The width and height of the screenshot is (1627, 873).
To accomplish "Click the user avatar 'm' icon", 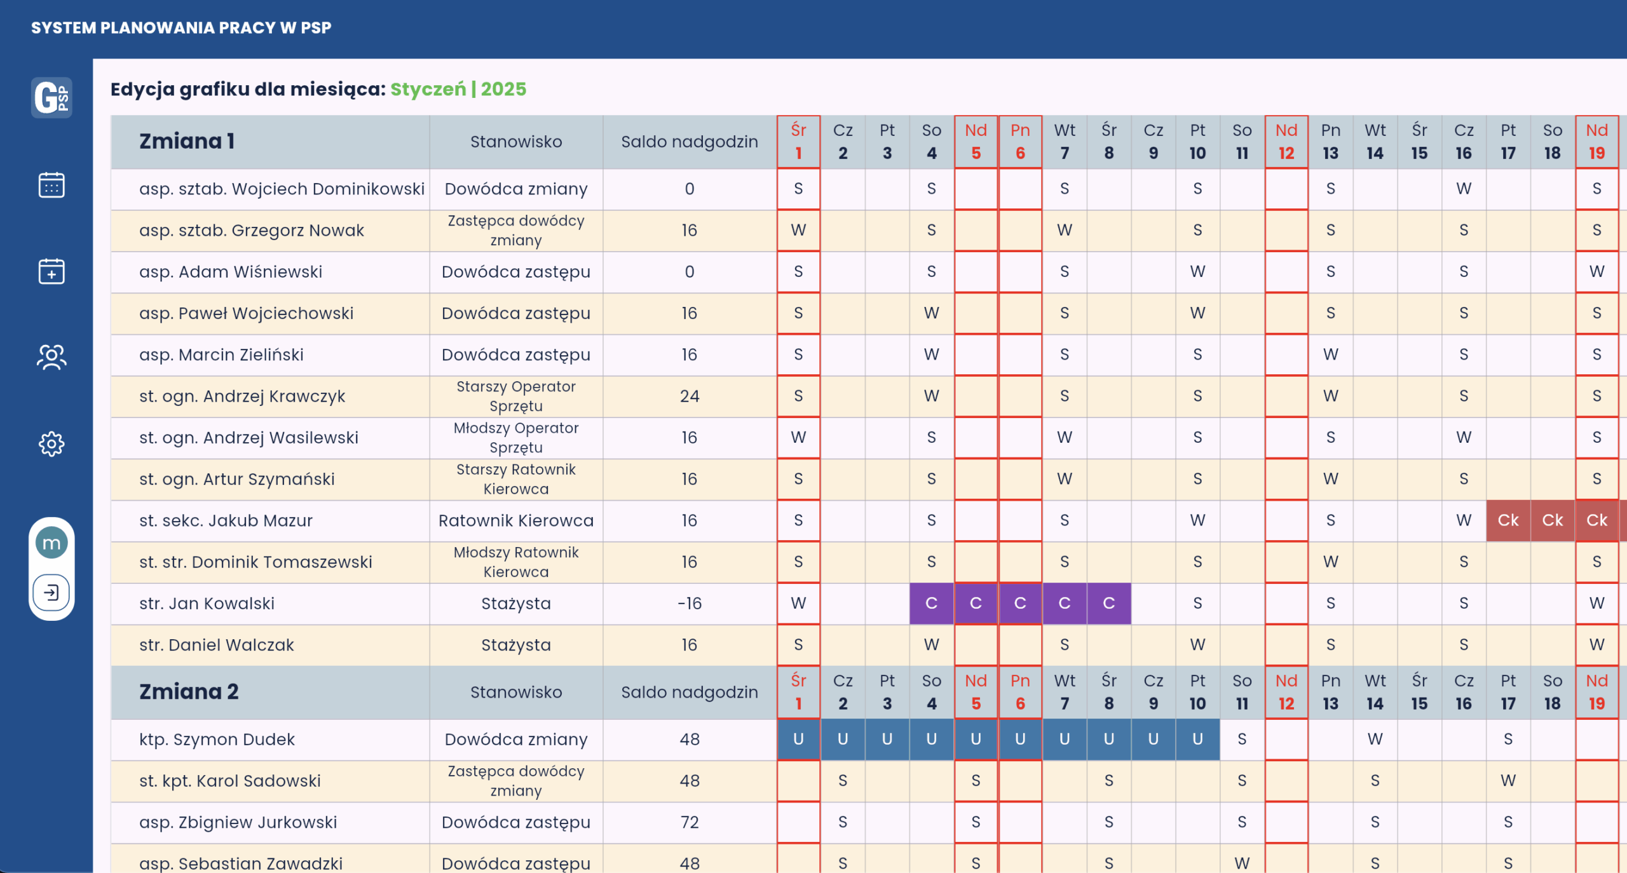I will 51,543.
